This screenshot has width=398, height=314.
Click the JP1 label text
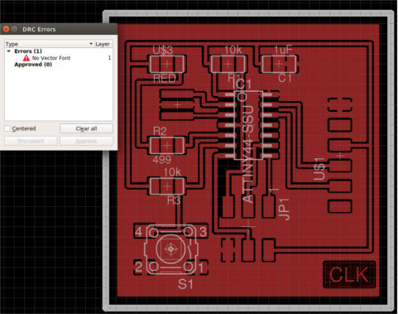tap(285, 209)
